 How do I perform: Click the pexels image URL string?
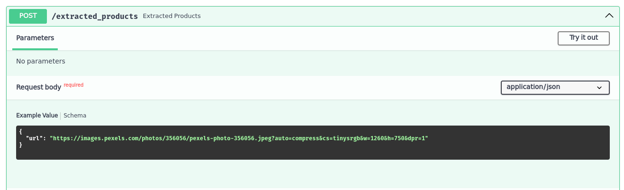[239, 138]
